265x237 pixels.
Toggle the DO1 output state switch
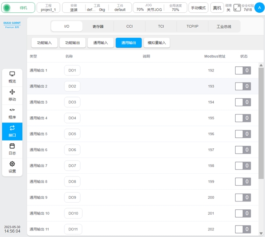pyautogui.click(x=243, y=71)
